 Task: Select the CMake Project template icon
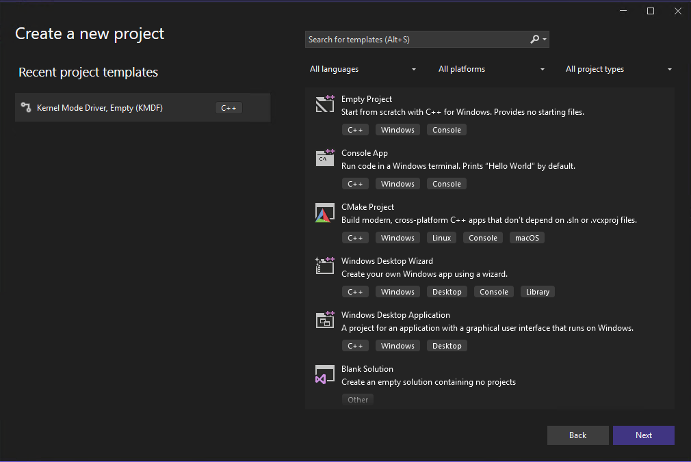324,212
